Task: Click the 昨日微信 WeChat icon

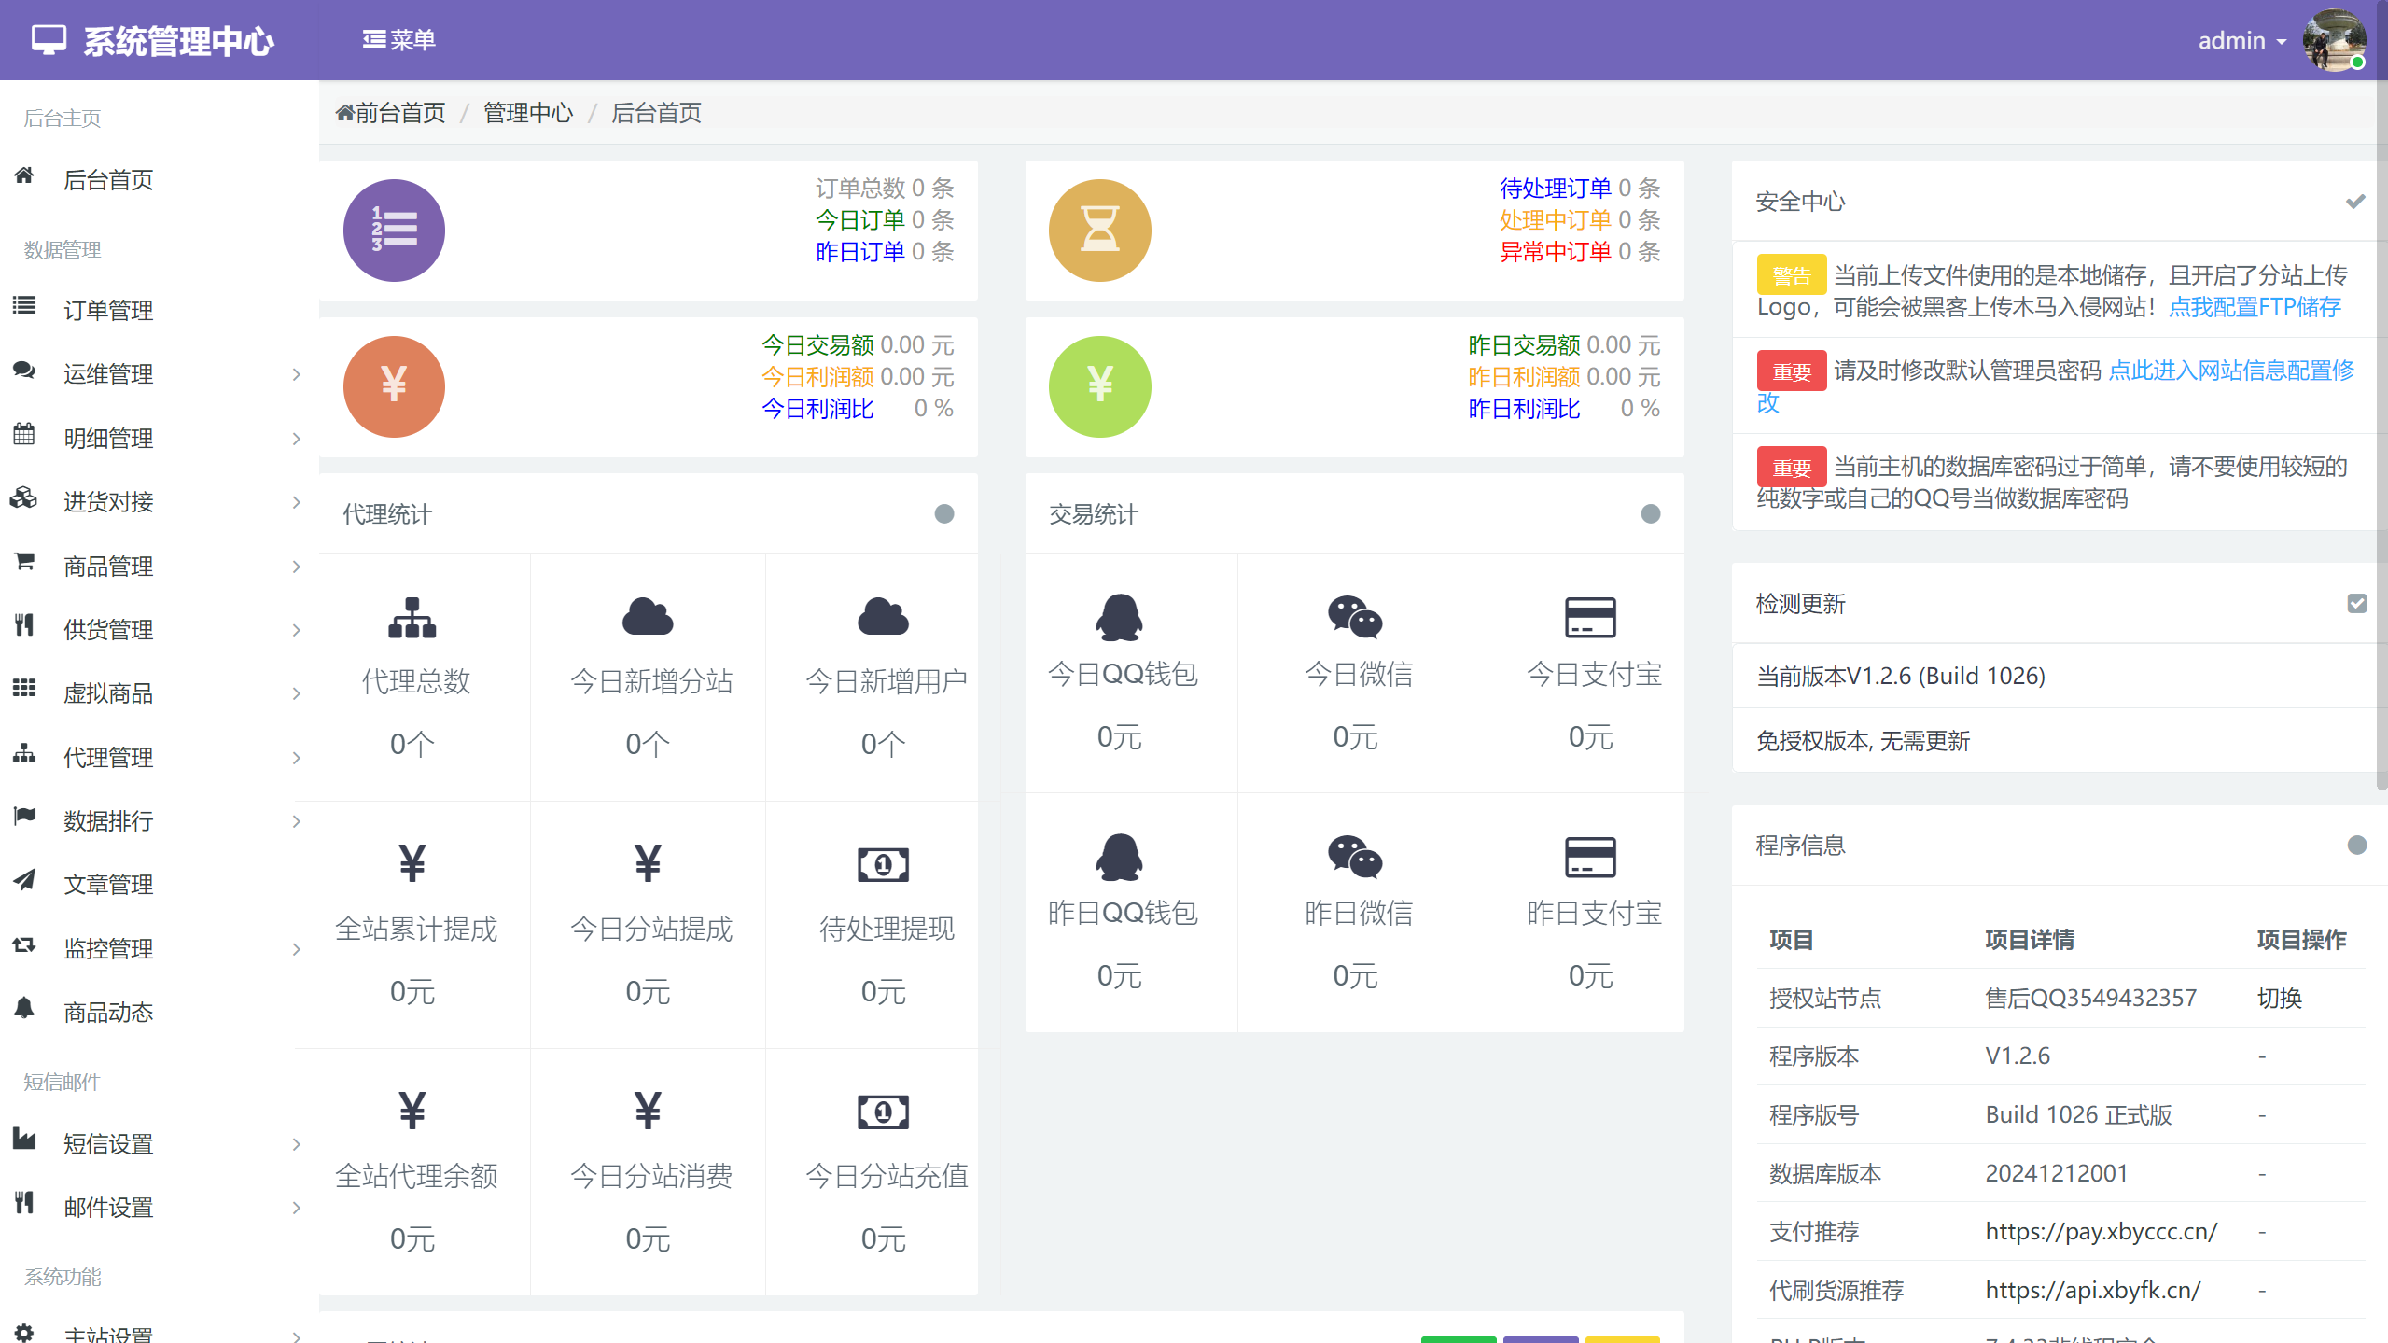Action: click(x=1352, y=856)
